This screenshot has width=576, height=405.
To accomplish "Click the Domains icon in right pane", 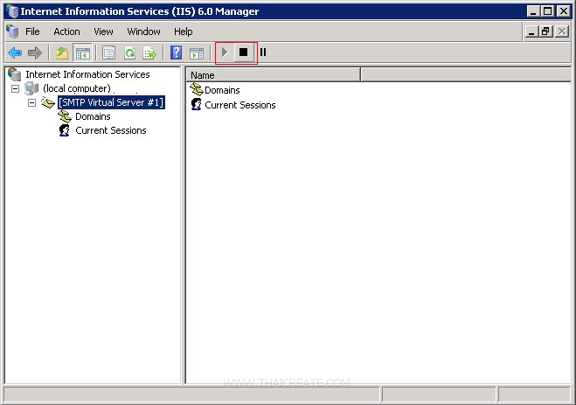I will (x=197, y=89).
